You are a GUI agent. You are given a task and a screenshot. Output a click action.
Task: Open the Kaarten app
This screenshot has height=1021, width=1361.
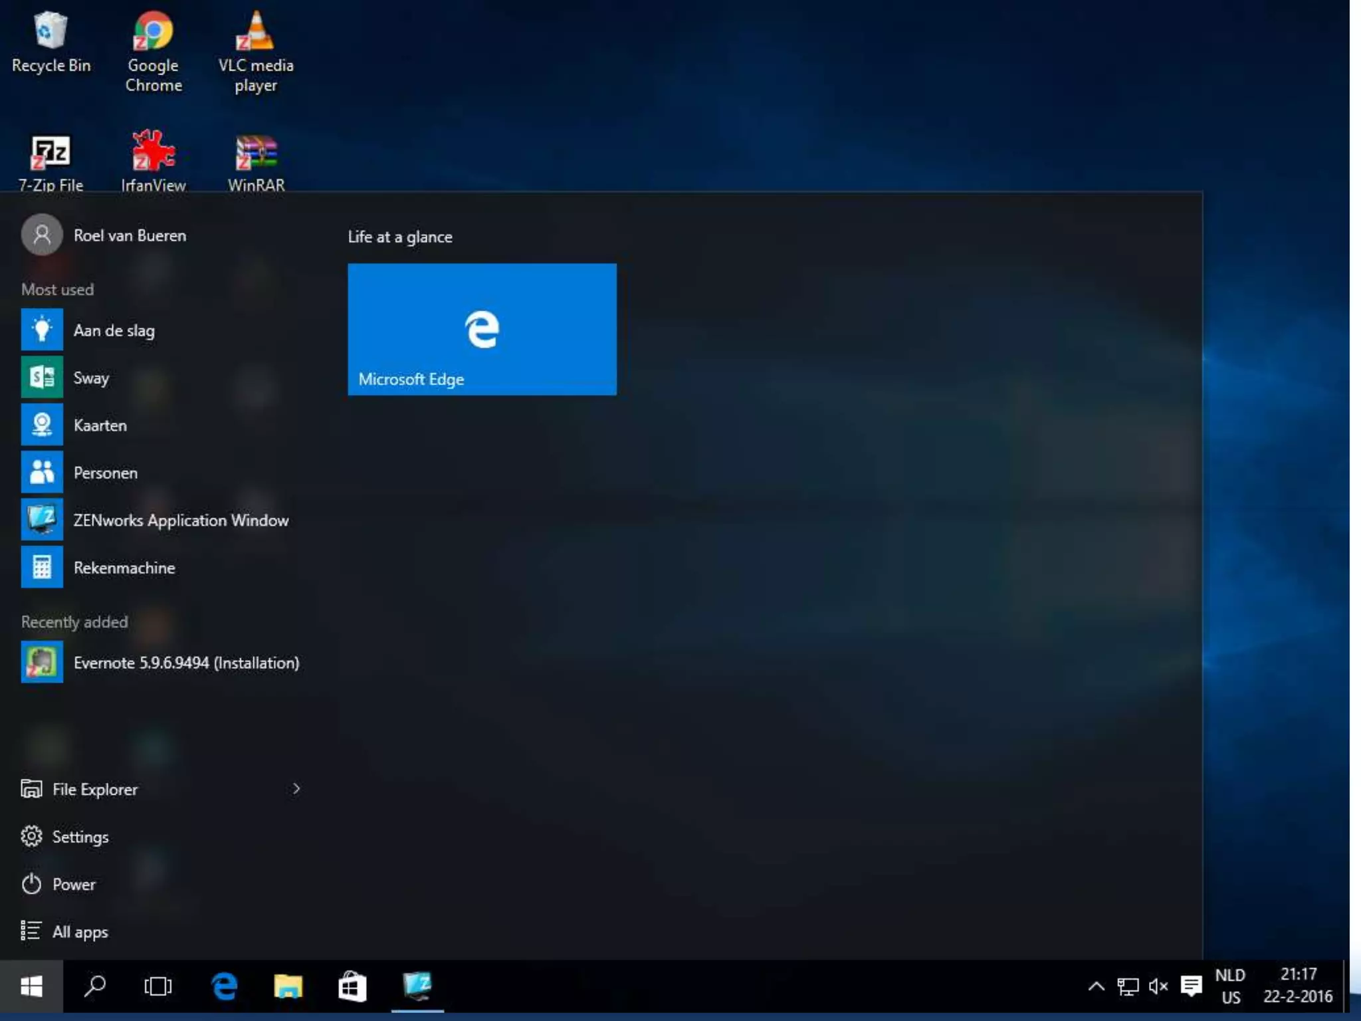coord(163,425)
